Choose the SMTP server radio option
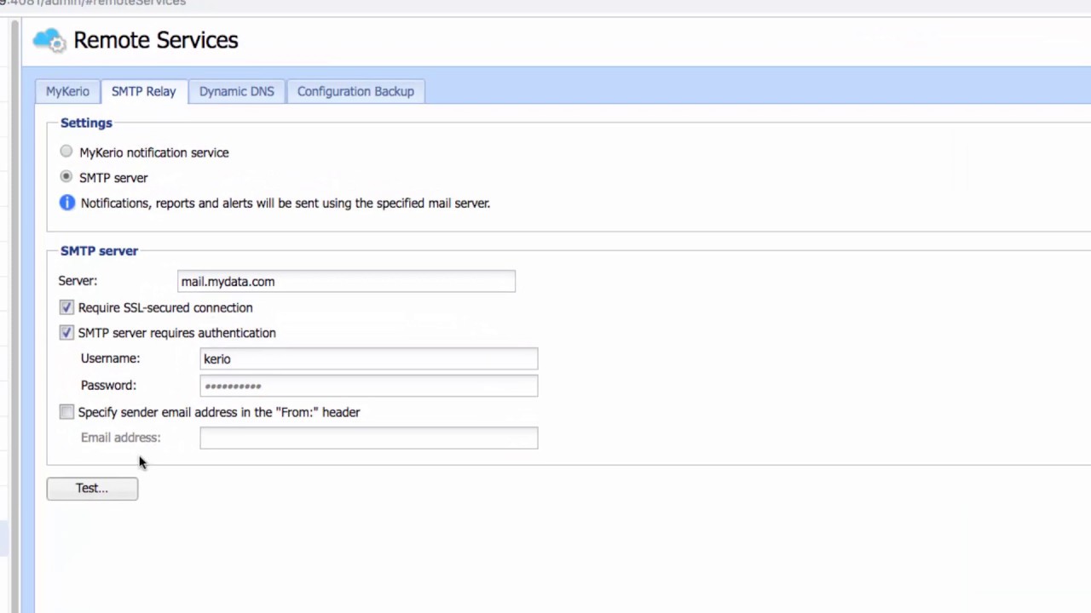This screenshot has width=1091, height=613. click(x=66, y=177)
